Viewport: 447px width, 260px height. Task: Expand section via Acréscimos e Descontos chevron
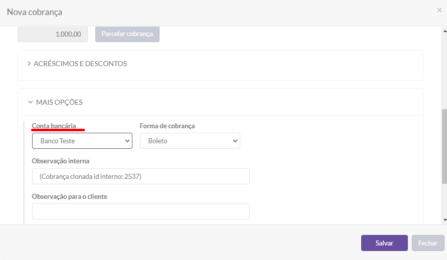29,64
